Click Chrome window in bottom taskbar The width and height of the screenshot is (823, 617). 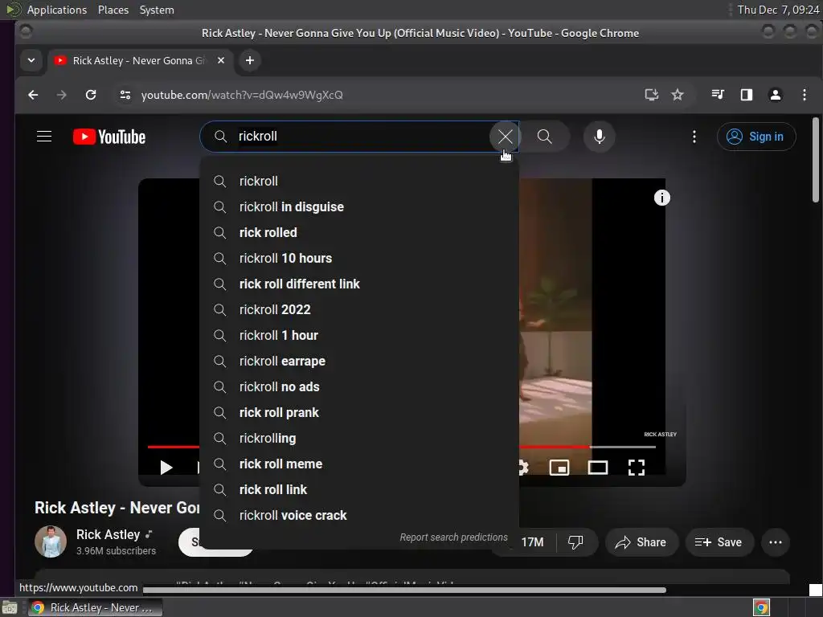(x=95, y=607)
